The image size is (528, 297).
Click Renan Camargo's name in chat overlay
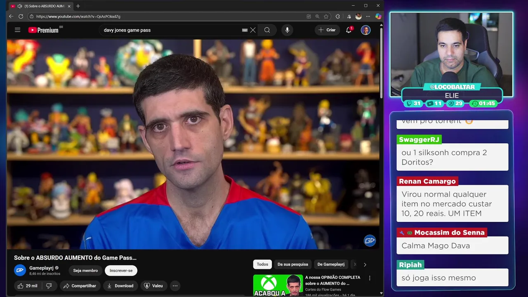[427, 181]
